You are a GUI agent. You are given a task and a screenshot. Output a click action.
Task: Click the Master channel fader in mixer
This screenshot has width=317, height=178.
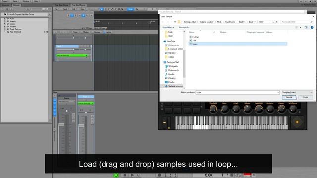pyautogui.click(x=61, y=124)
